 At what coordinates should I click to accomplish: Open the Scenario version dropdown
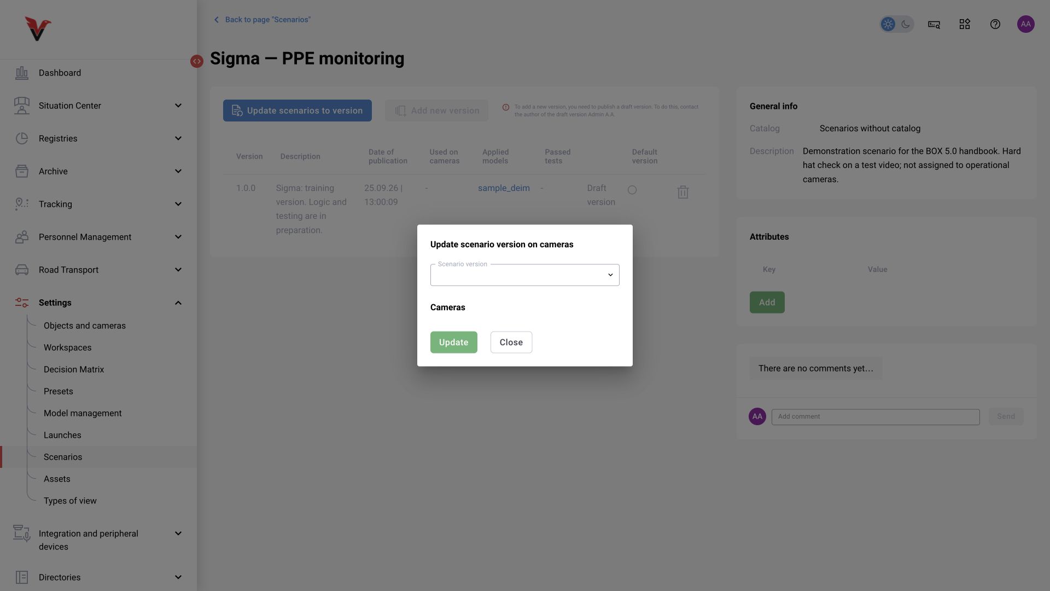pyautogui.click(x=525, y=275)
